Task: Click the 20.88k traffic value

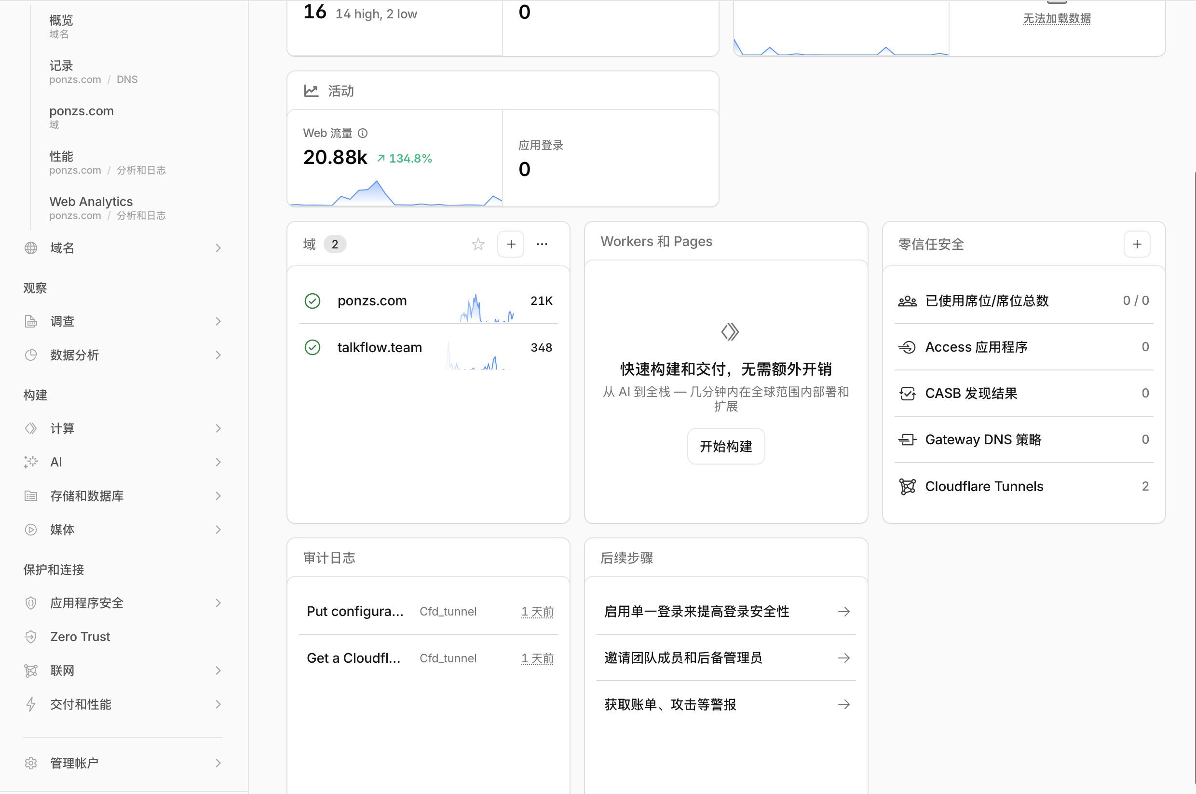Action: tap(335, 157)
